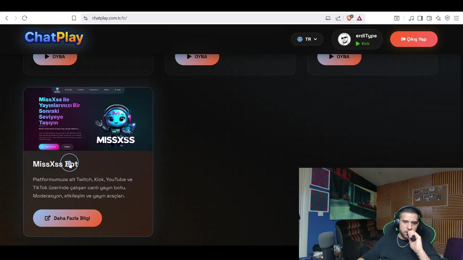Click the globe language icon
This screenshot has width=463, height=260.
pos(300,39)
